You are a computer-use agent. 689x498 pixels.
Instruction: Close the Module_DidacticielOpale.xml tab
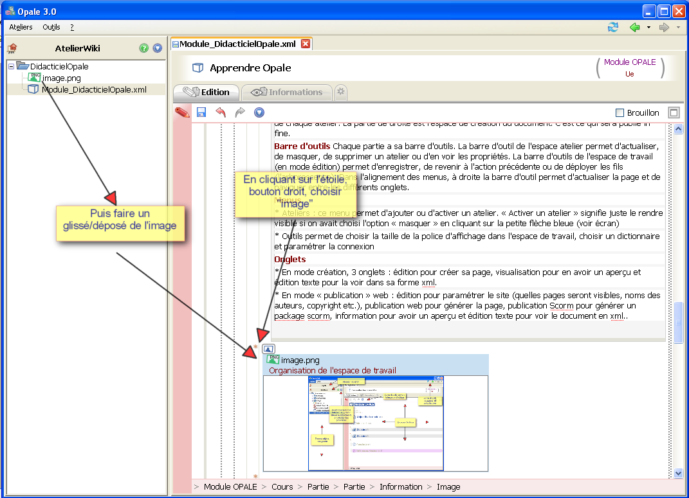click(306, 44)
